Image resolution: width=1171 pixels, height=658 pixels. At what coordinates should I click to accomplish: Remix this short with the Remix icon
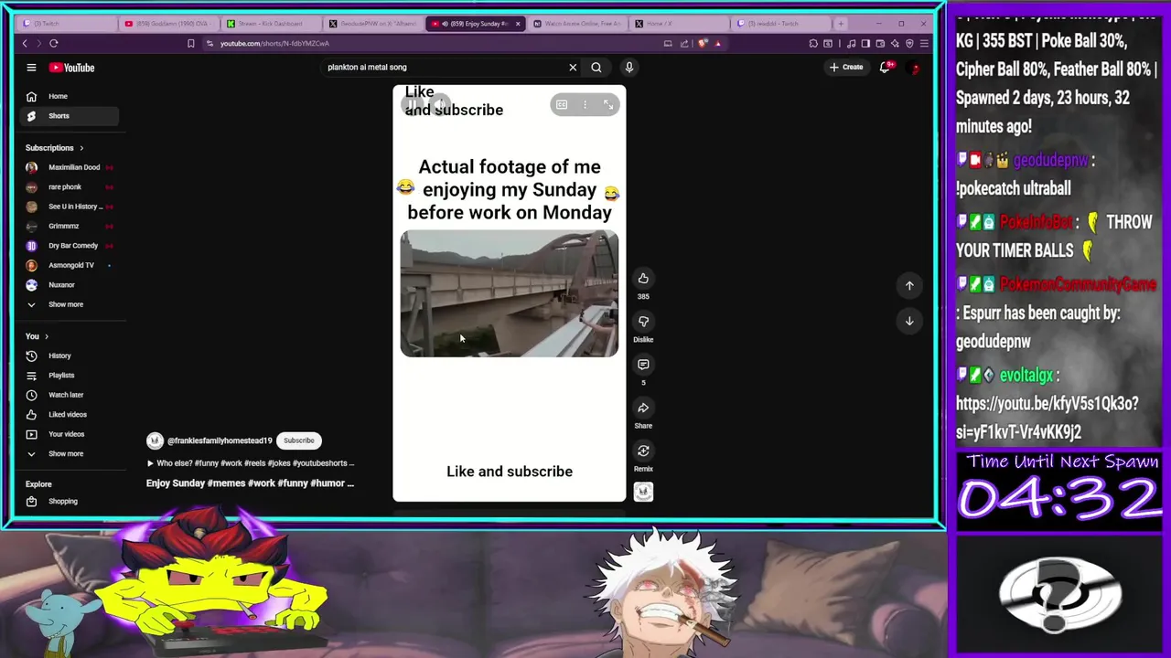pyautogui.click(x=643, y=451)
